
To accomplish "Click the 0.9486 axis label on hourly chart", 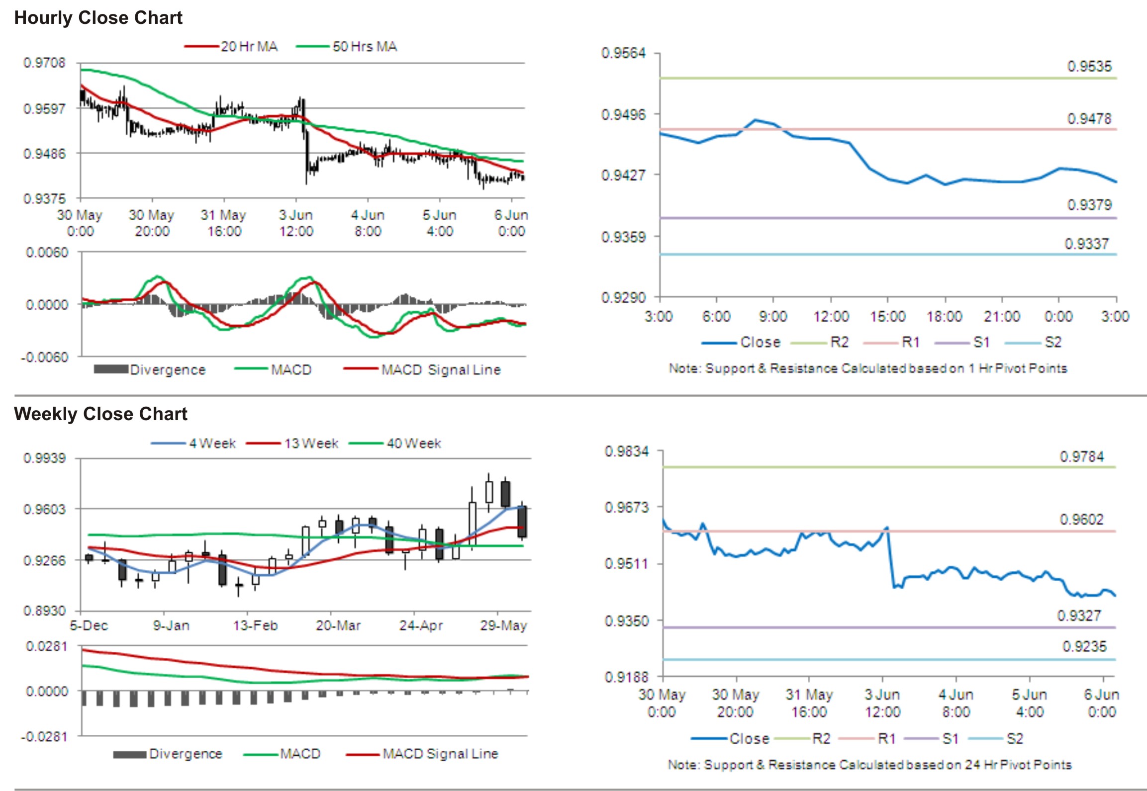I will click(44, 154).
